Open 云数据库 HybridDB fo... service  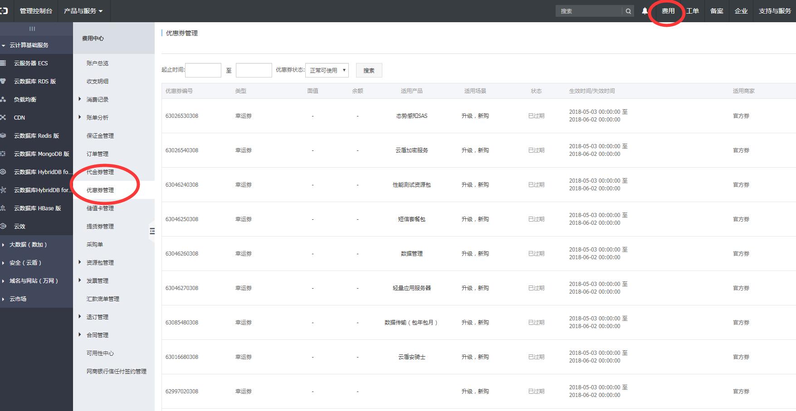click(x=43, y=172)
